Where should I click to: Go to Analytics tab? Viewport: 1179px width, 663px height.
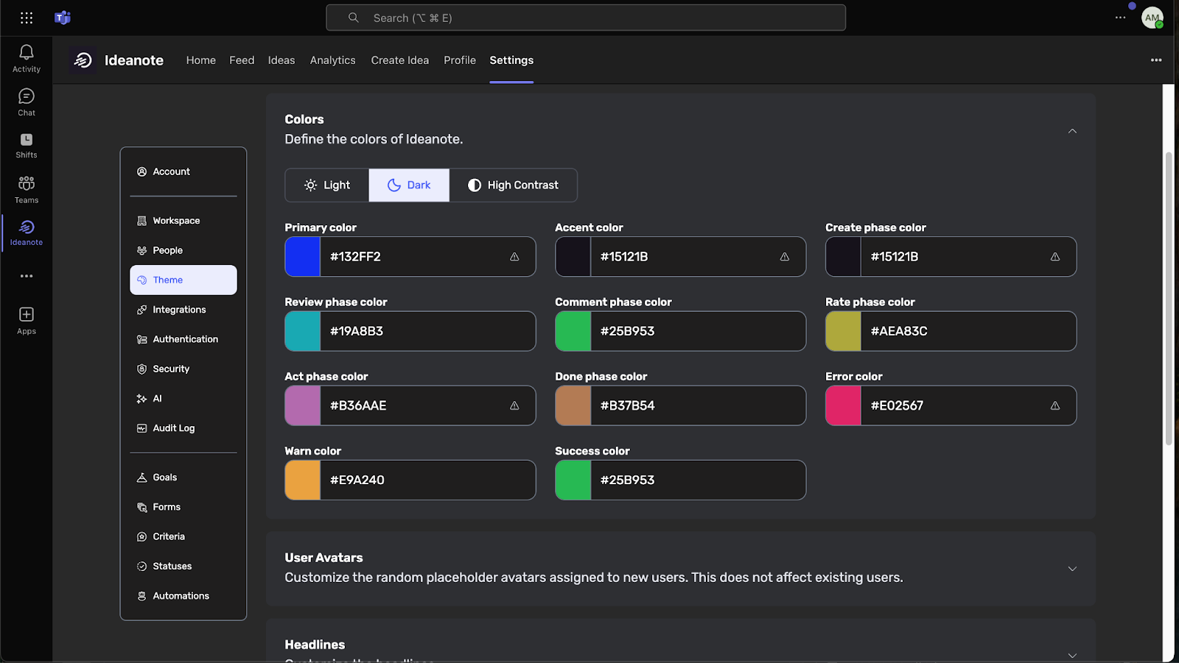pos(332,60)
